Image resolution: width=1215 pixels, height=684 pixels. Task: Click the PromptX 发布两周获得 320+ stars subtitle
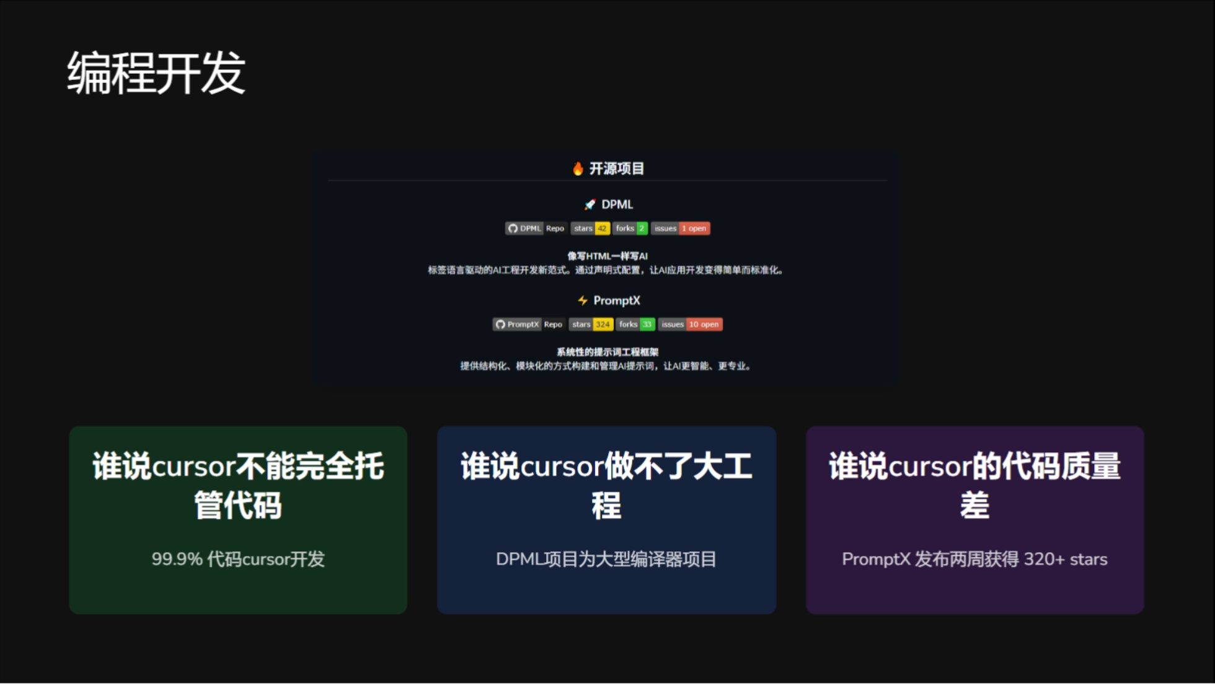tap(974, 559)
